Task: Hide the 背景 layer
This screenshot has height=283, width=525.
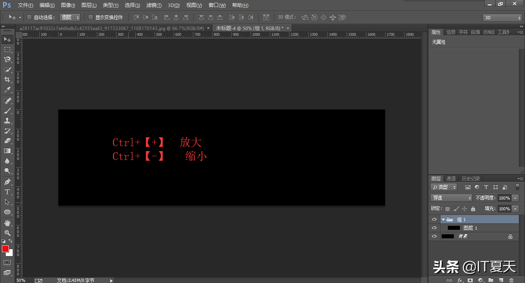Action: pos(434,236)
